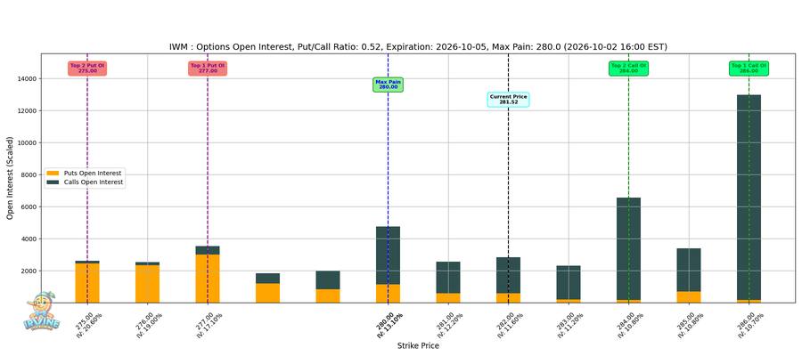Click the tall calls bar at strike 286.00

pyautogui.click(x=749, y=198)
